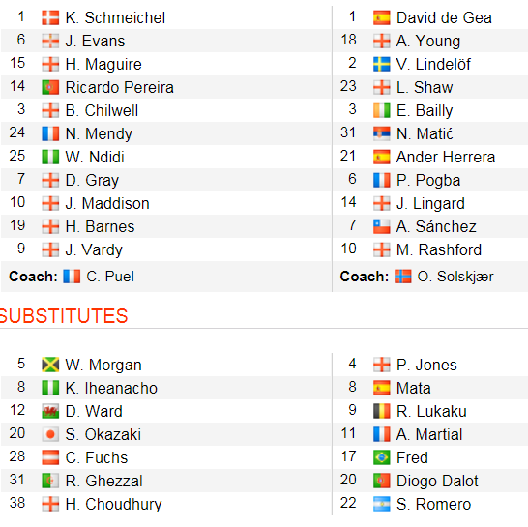Open J. Vardy player profile
Screen dimensions: 528x527
pos(94,249)
